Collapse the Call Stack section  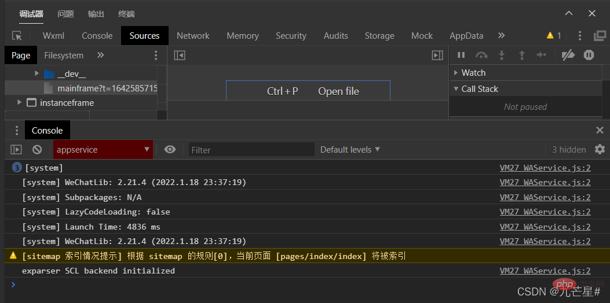(456, 89)
